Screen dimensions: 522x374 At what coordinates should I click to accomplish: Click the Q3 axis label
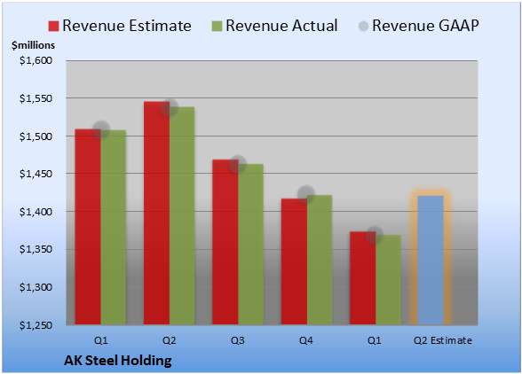[238, 340]
